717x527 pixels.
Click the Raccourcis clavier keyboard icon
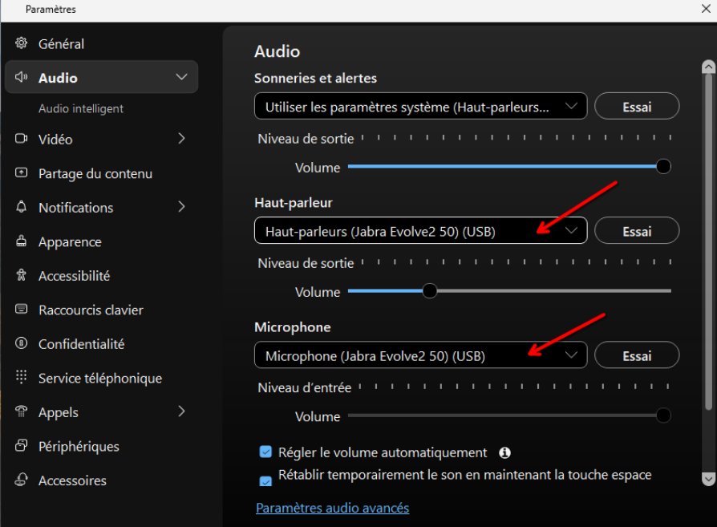tap(21, 309)
